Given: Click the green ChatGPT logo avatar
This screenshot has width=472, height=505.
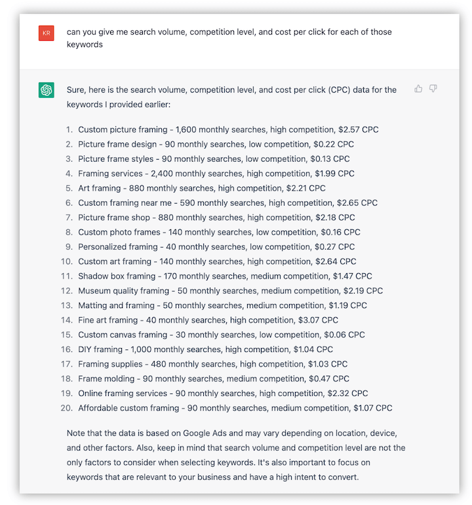Looking at the screenshot, I should [46, 91].
